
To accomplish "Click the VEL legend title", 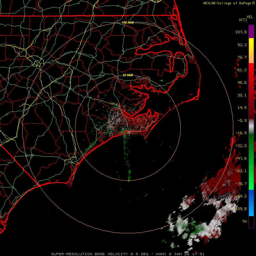I will pyautogui.click(x=250, y=17).
